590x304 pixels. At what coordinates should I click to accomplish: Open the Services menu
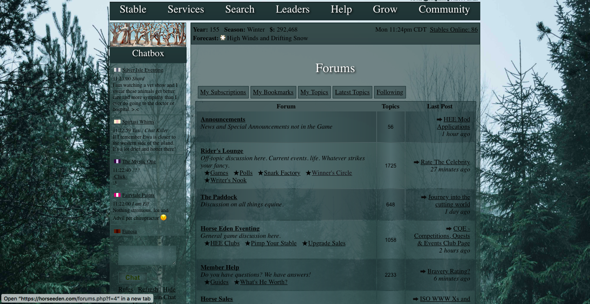186,9
